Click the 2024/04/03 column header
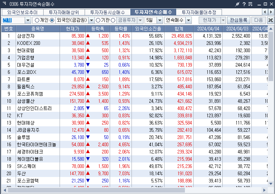This screenshot has width=275, height=194. click(x=237, y=29)
